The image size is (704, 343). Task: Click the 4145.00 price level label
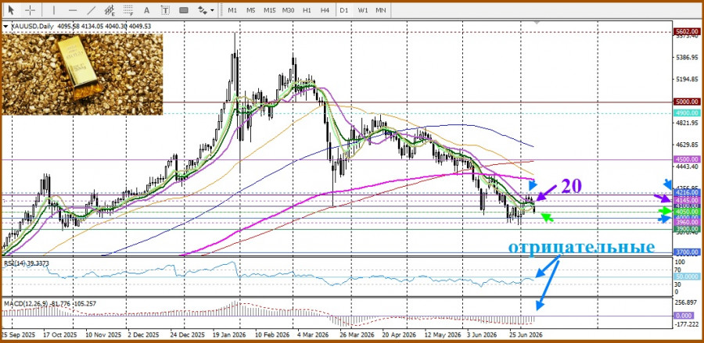pos(687,200)
